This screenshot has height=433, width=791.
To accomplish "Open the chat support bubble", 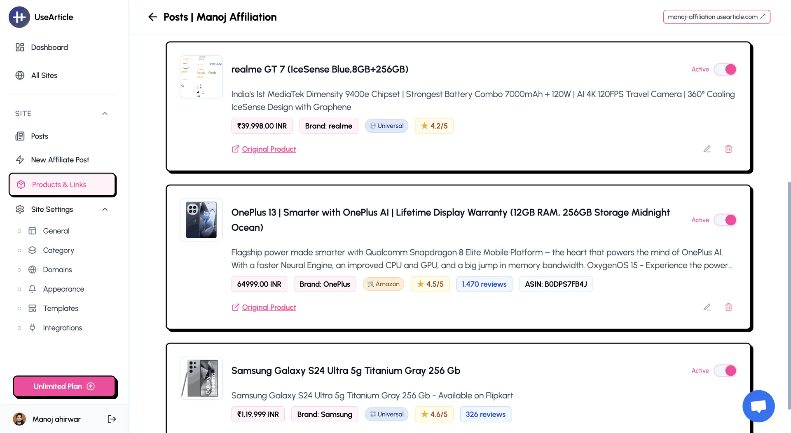I will tap(758, 406).
